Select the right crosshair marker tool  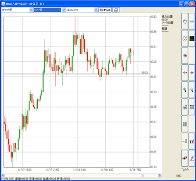[192, 73]
